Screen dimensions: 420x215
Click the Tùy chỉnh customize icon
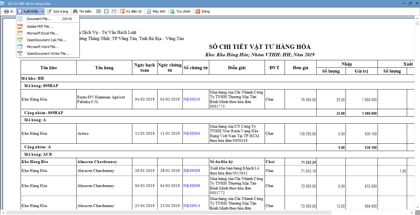pos(173,11)
